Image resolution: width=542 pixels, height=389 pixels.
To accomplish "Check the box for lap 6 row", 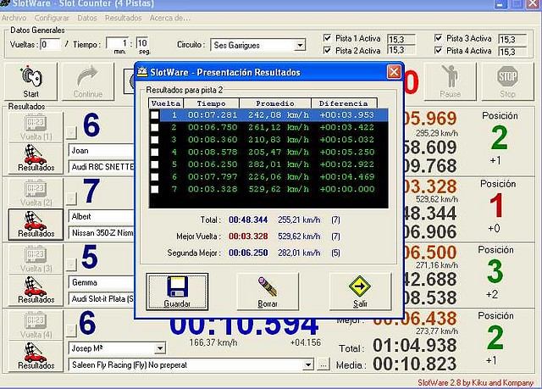I will [x=154, y=176].
